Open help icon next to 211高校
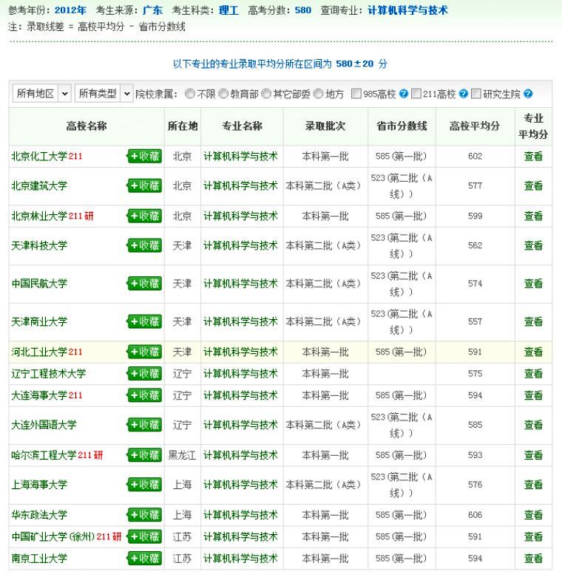The height and width of the screenshot is (580, 562). pyautogui.click(x=463, y=94)
